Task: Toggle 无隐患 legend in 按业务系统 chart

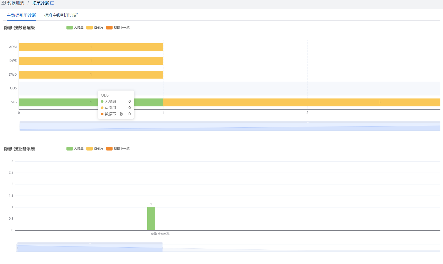Action: 75,148
